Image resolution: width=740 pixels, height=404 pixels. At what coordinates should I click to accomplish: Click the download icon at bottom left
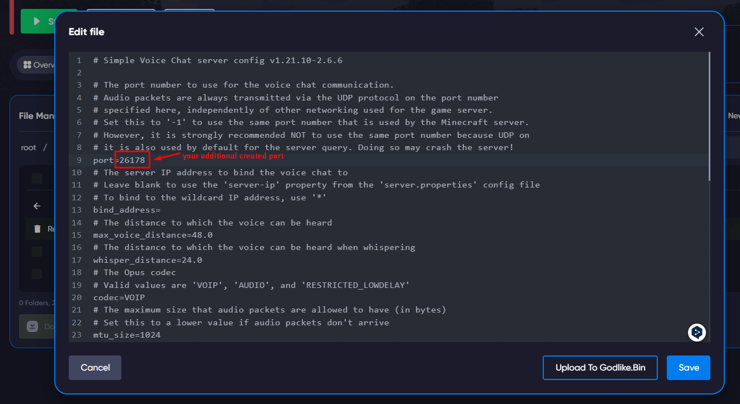pyautogui.click(x=32, y=326)
